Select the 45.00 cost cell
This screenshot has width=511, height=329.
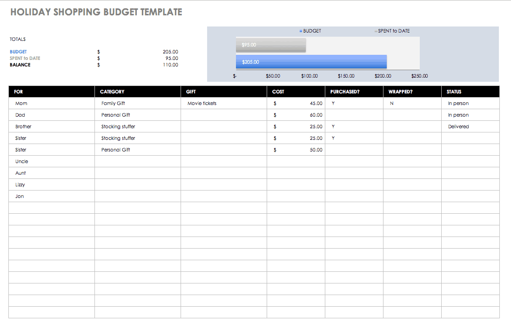tap(296, 103)
